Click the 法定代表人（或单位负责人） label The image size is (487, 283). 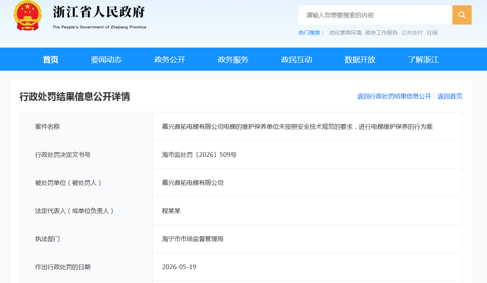75,211
